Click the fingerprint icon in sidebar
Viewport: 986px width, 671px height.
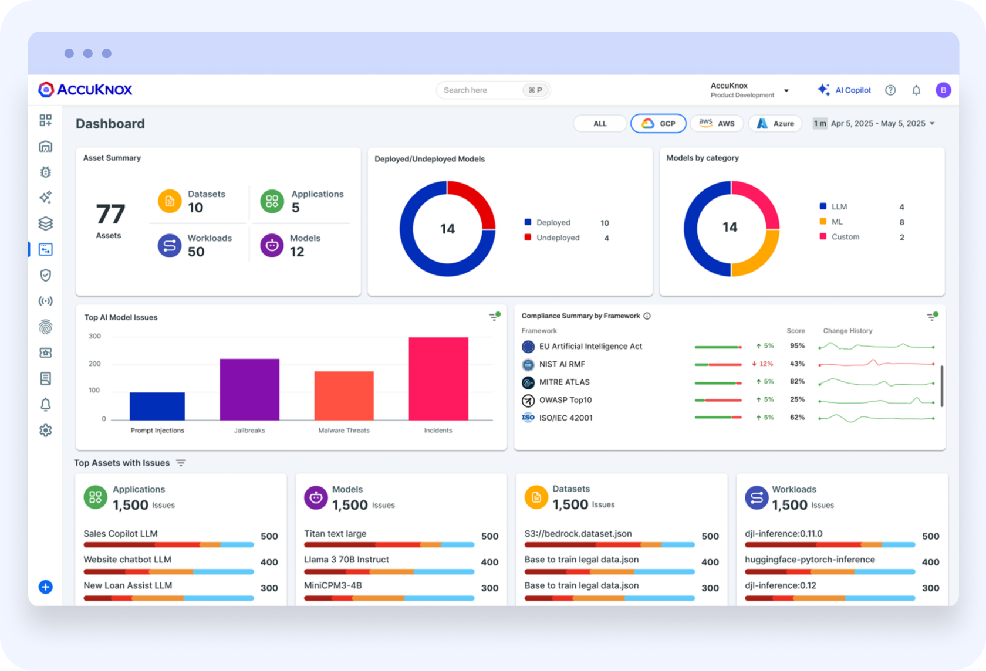(x=46, y=327)
